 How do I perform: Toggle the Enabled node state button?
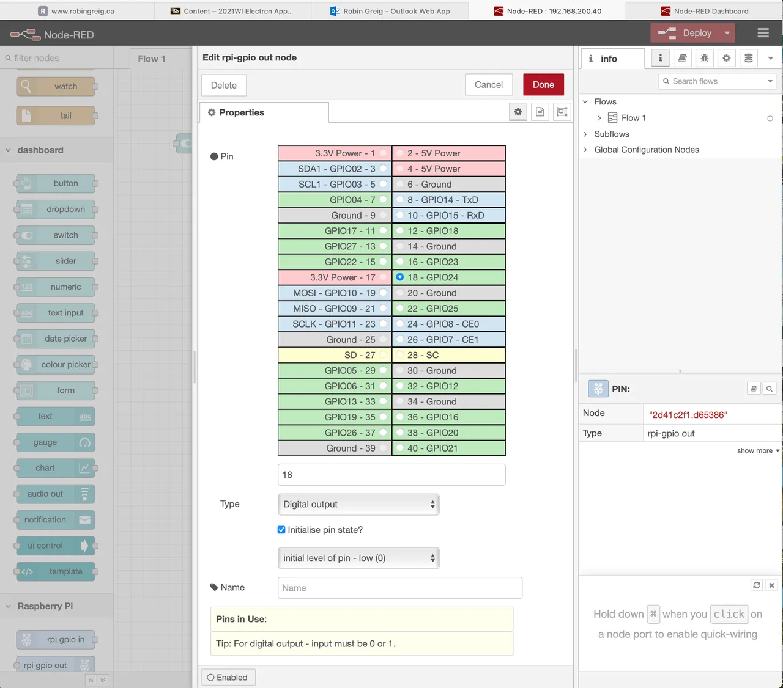[x=228, y=677]
